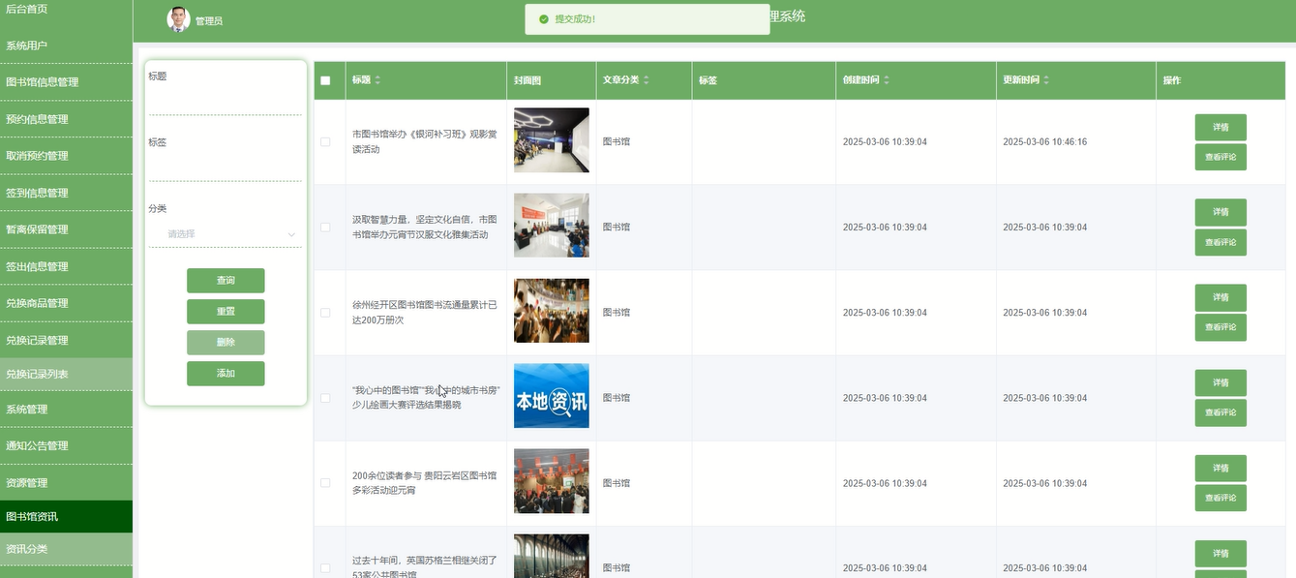Image resolution: width=1296 pixels, height=578 pixels.
Task: Click the green success checkmark icon in toast
Action: [544, 19]
